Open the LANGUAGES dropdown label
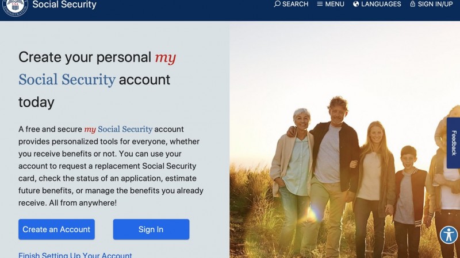The width and height of the screenshot is (460, 258). (381, 4)
